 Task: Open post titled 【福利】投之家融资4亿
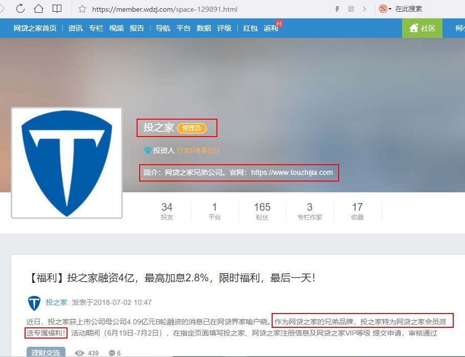[172, 278]
